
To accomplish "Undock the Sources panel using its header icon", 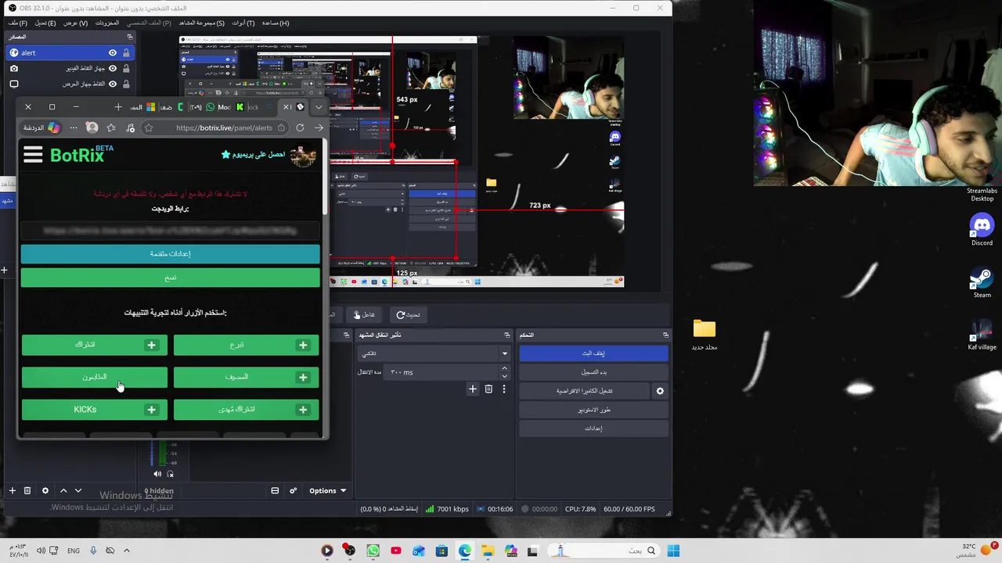I will (x=130, y=37).
